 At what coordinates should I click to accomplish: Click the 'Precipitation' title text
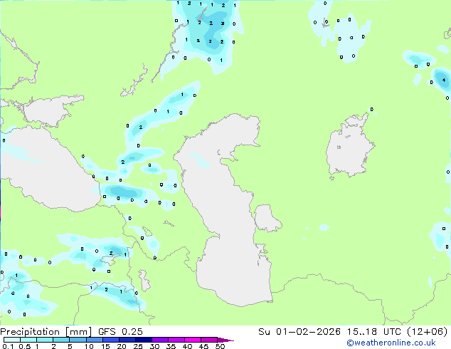point(30,332)
